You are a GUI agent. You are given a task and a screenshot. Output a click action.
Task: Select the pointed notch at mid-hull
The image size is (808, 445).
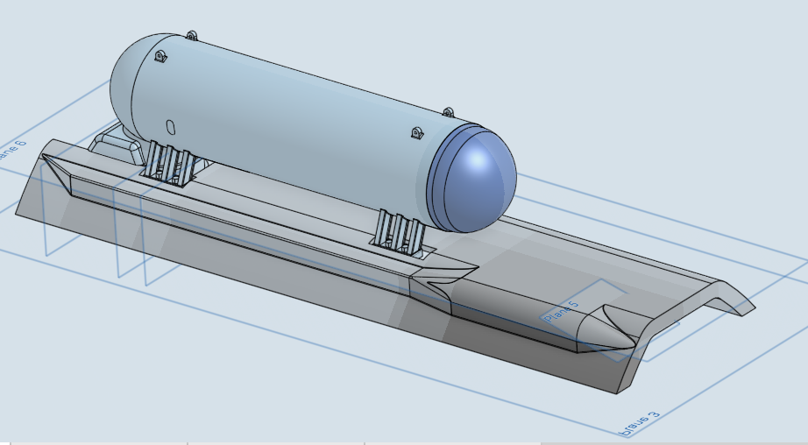pos(438,282)
